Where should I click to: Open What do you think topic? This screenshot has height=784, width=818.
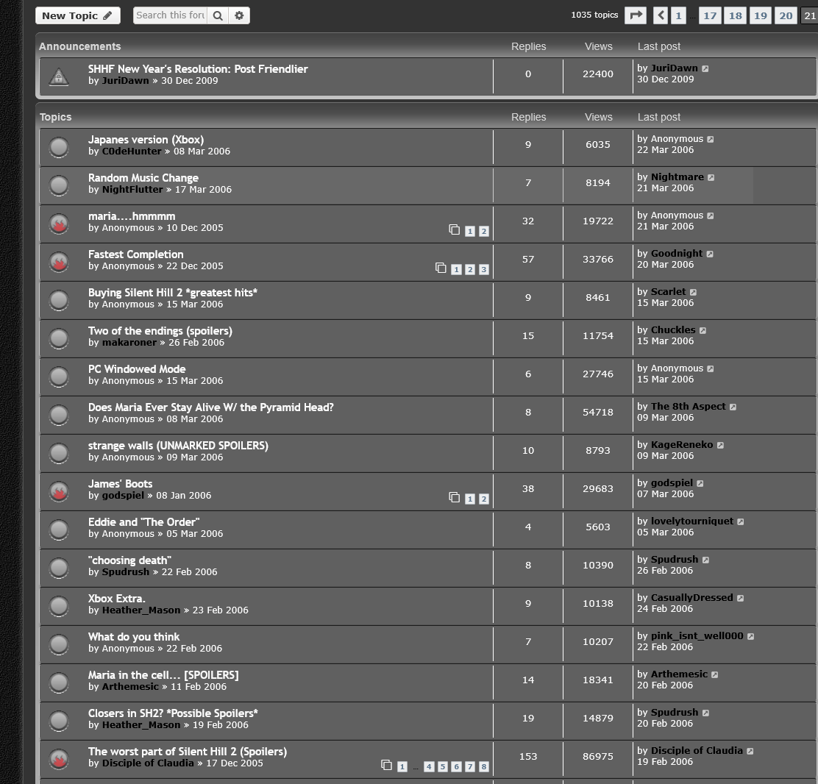tap(134, 637)
